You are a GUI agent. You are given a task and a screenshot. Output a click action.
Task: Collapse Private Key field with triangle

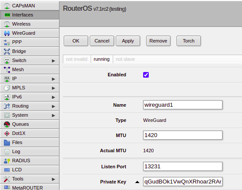click(137, 182)
